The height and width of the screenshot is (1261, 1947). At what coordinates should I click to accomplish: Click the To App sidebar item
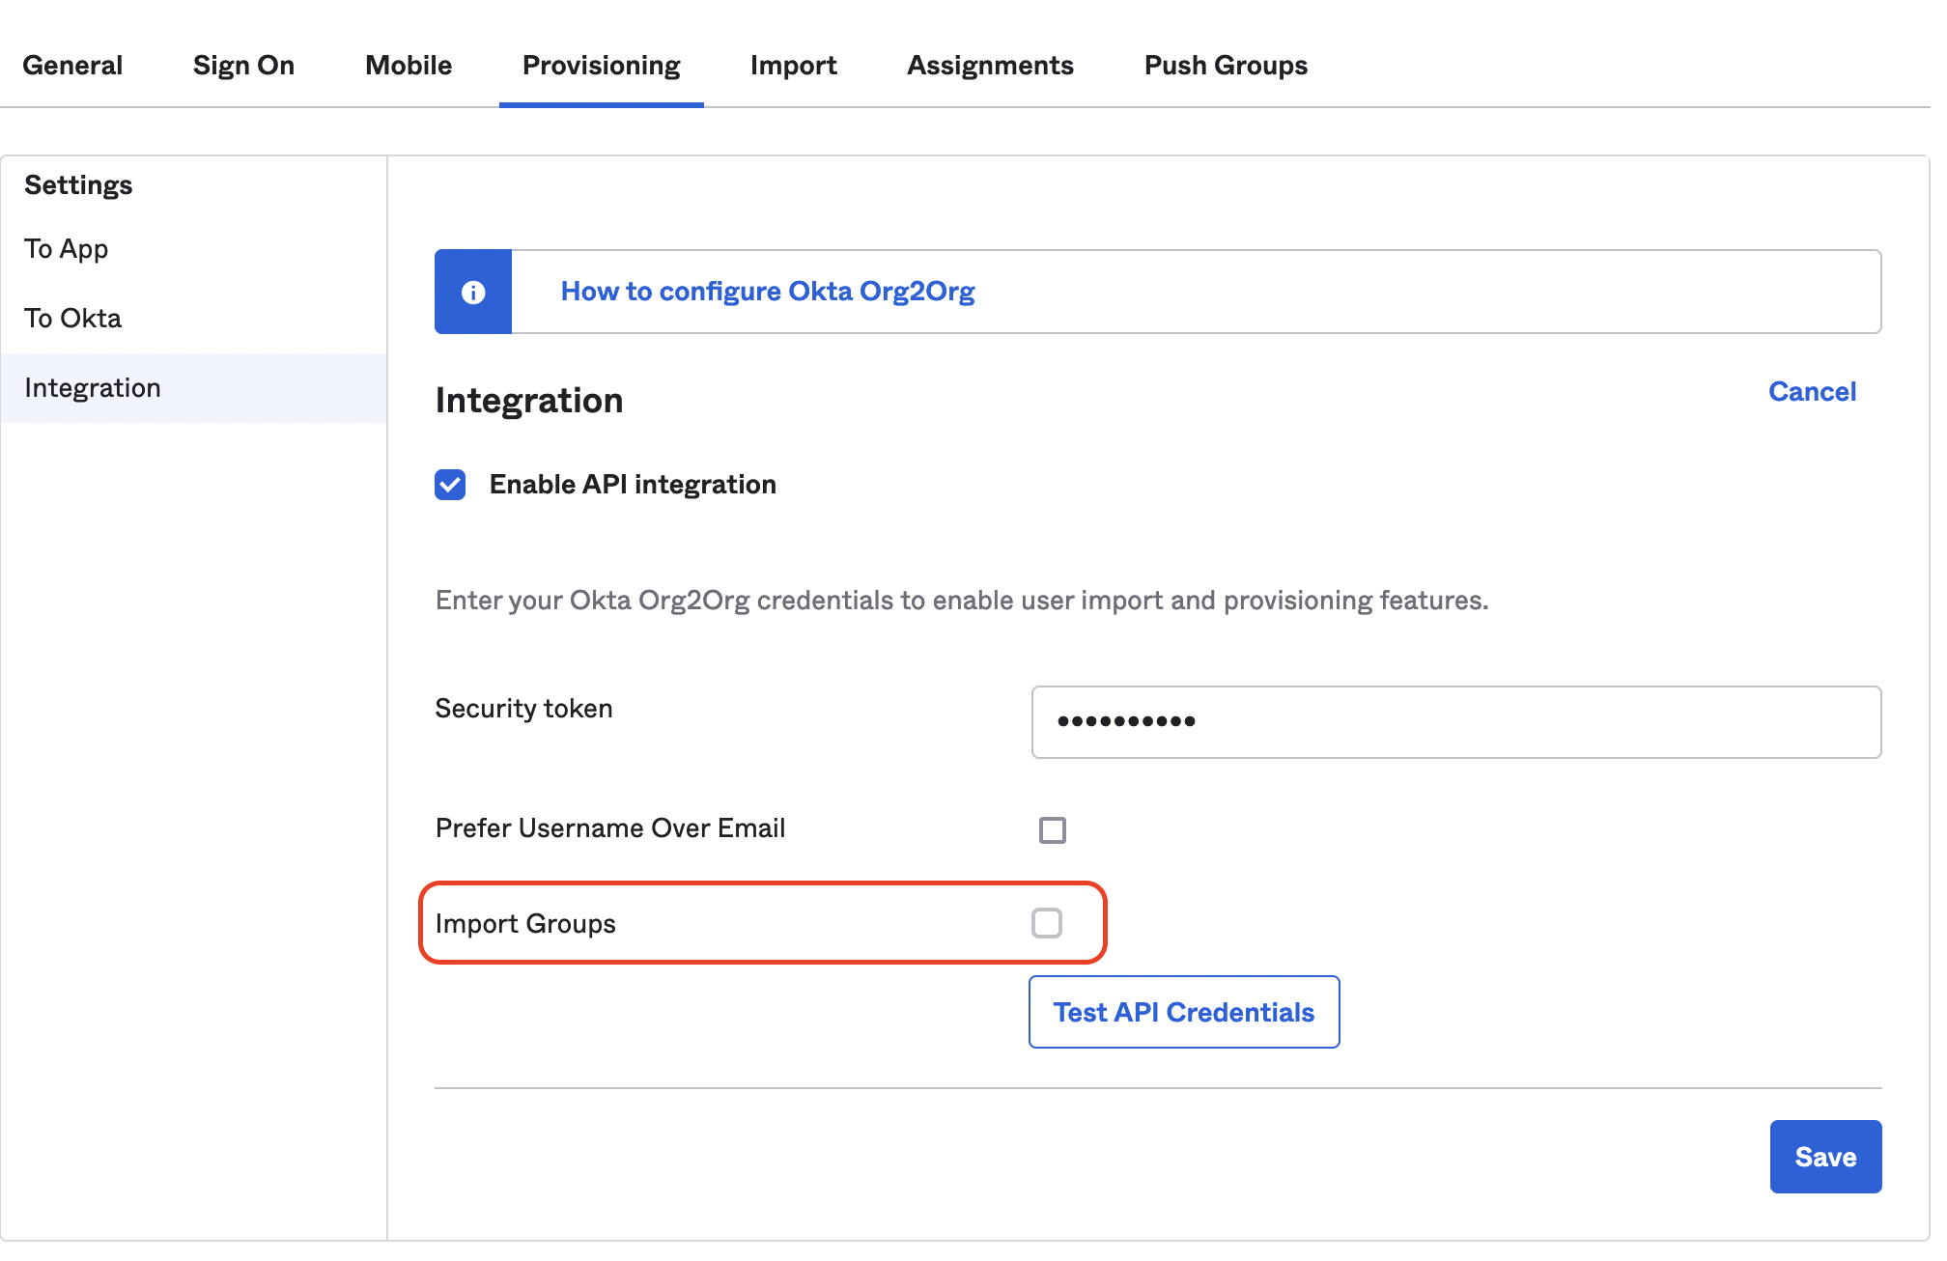pyautogui.click(x=66, y=248)
